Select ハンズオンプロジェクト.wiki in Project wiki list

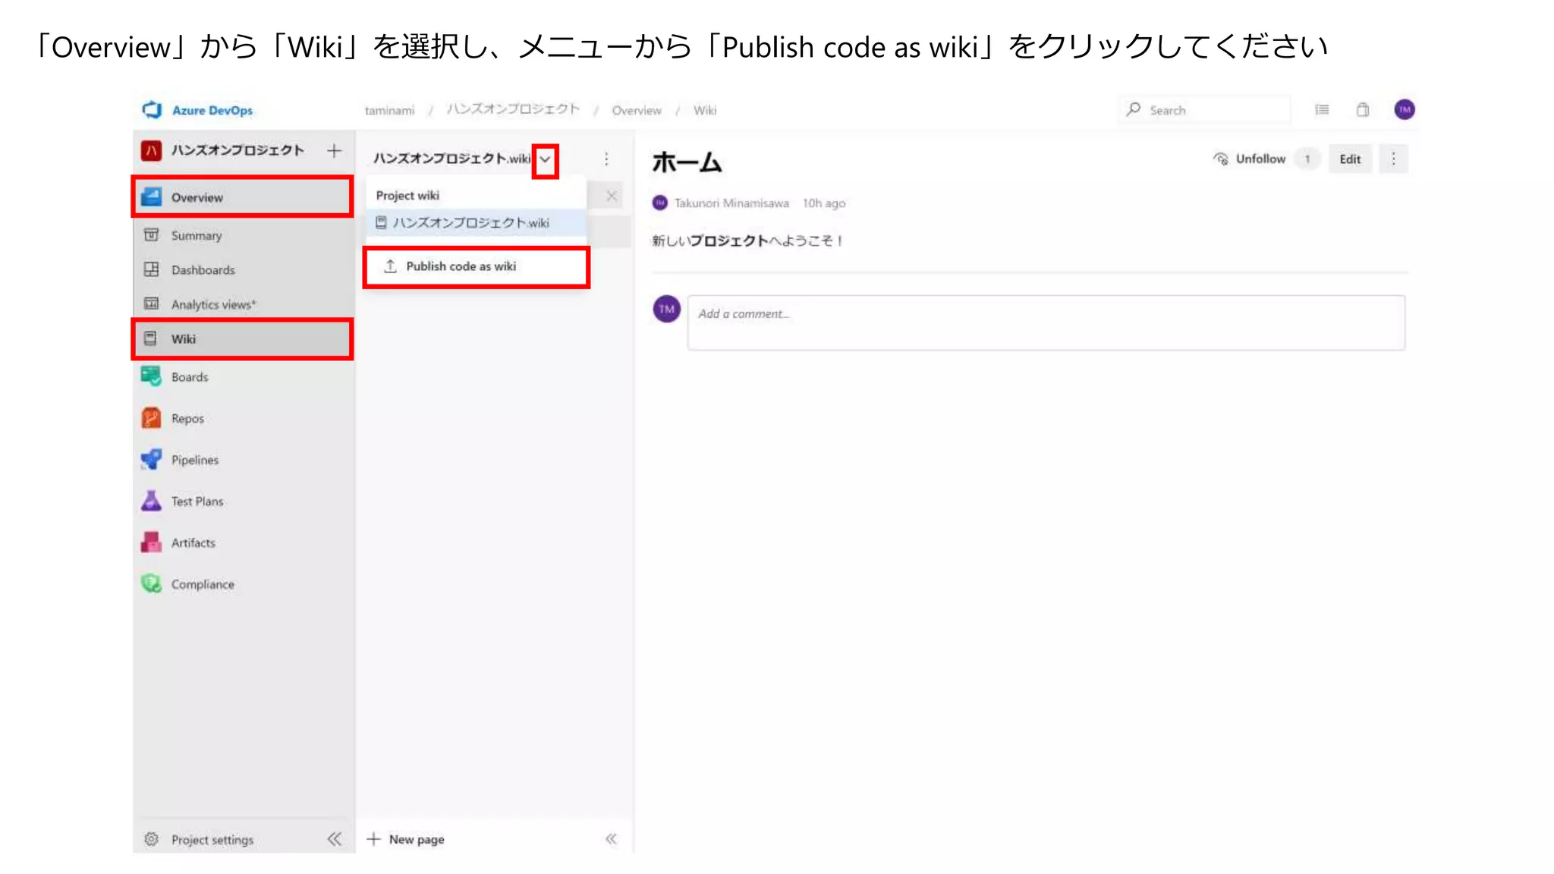(x=476, y=223)
